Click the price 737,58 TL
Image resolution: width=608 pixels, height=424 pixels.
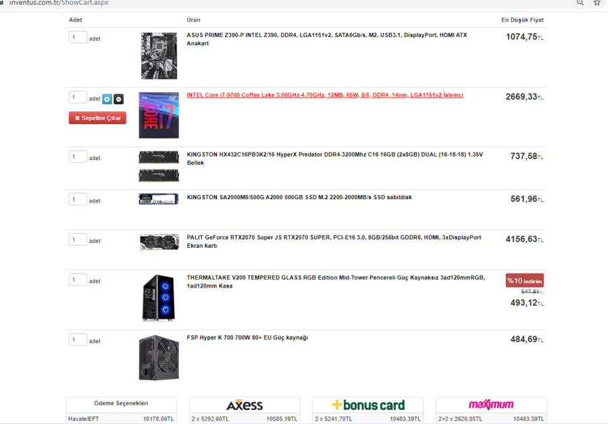527,156
